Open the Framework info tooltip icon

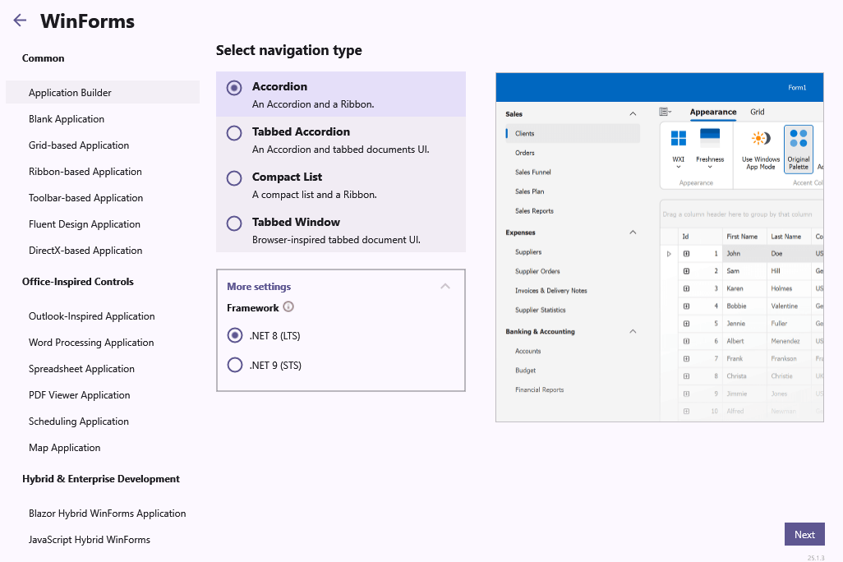point(288,306)
